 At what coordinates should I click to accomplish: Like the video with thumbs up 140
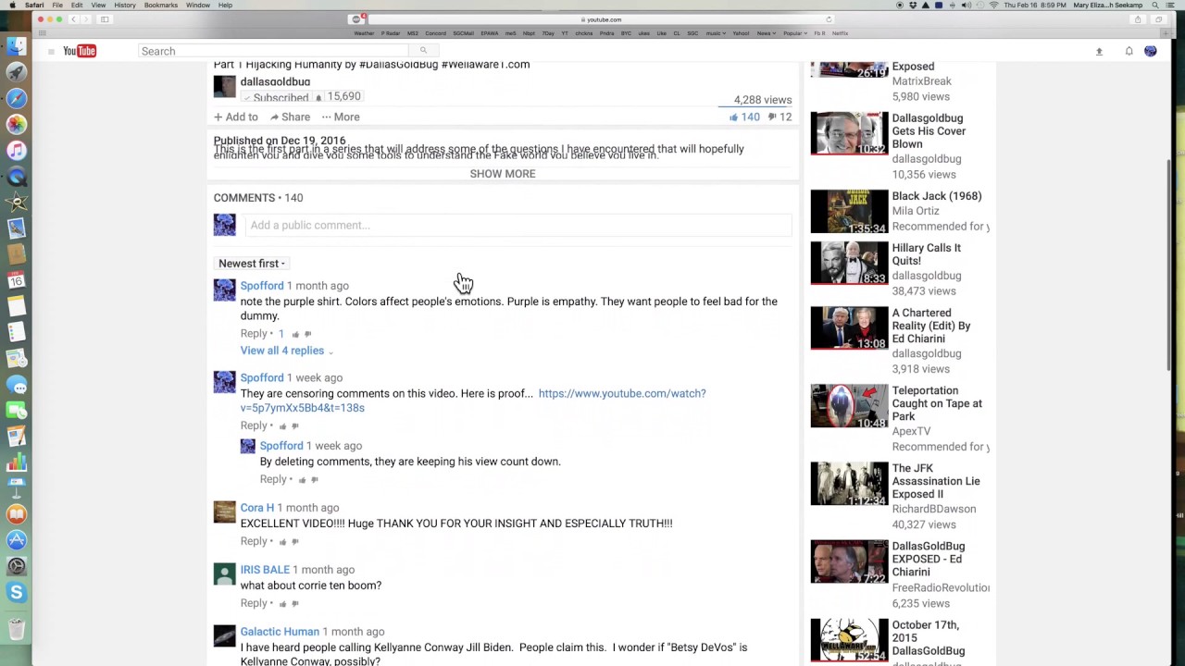point(744,117)
